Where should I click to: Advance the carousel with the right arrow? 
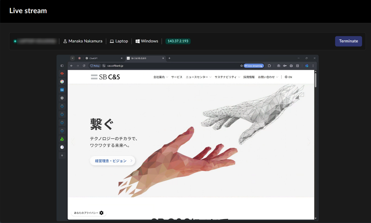309,141
